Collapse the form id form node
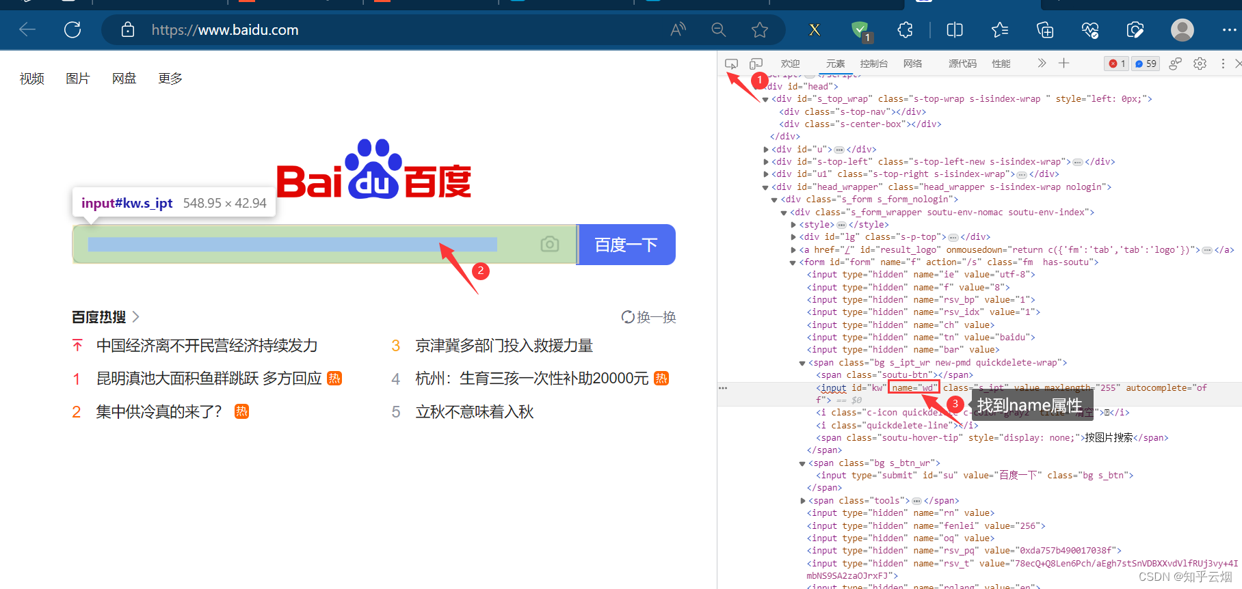The image size is (1242, 589). pyautogui.click(x=793, y=262)
